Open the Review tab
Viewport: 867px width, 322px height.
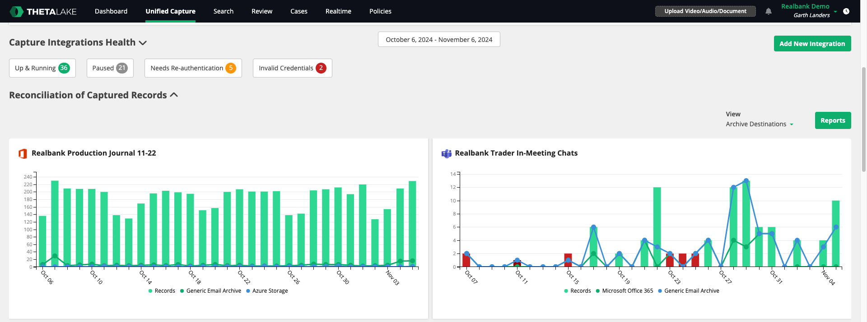click(262, 11)
